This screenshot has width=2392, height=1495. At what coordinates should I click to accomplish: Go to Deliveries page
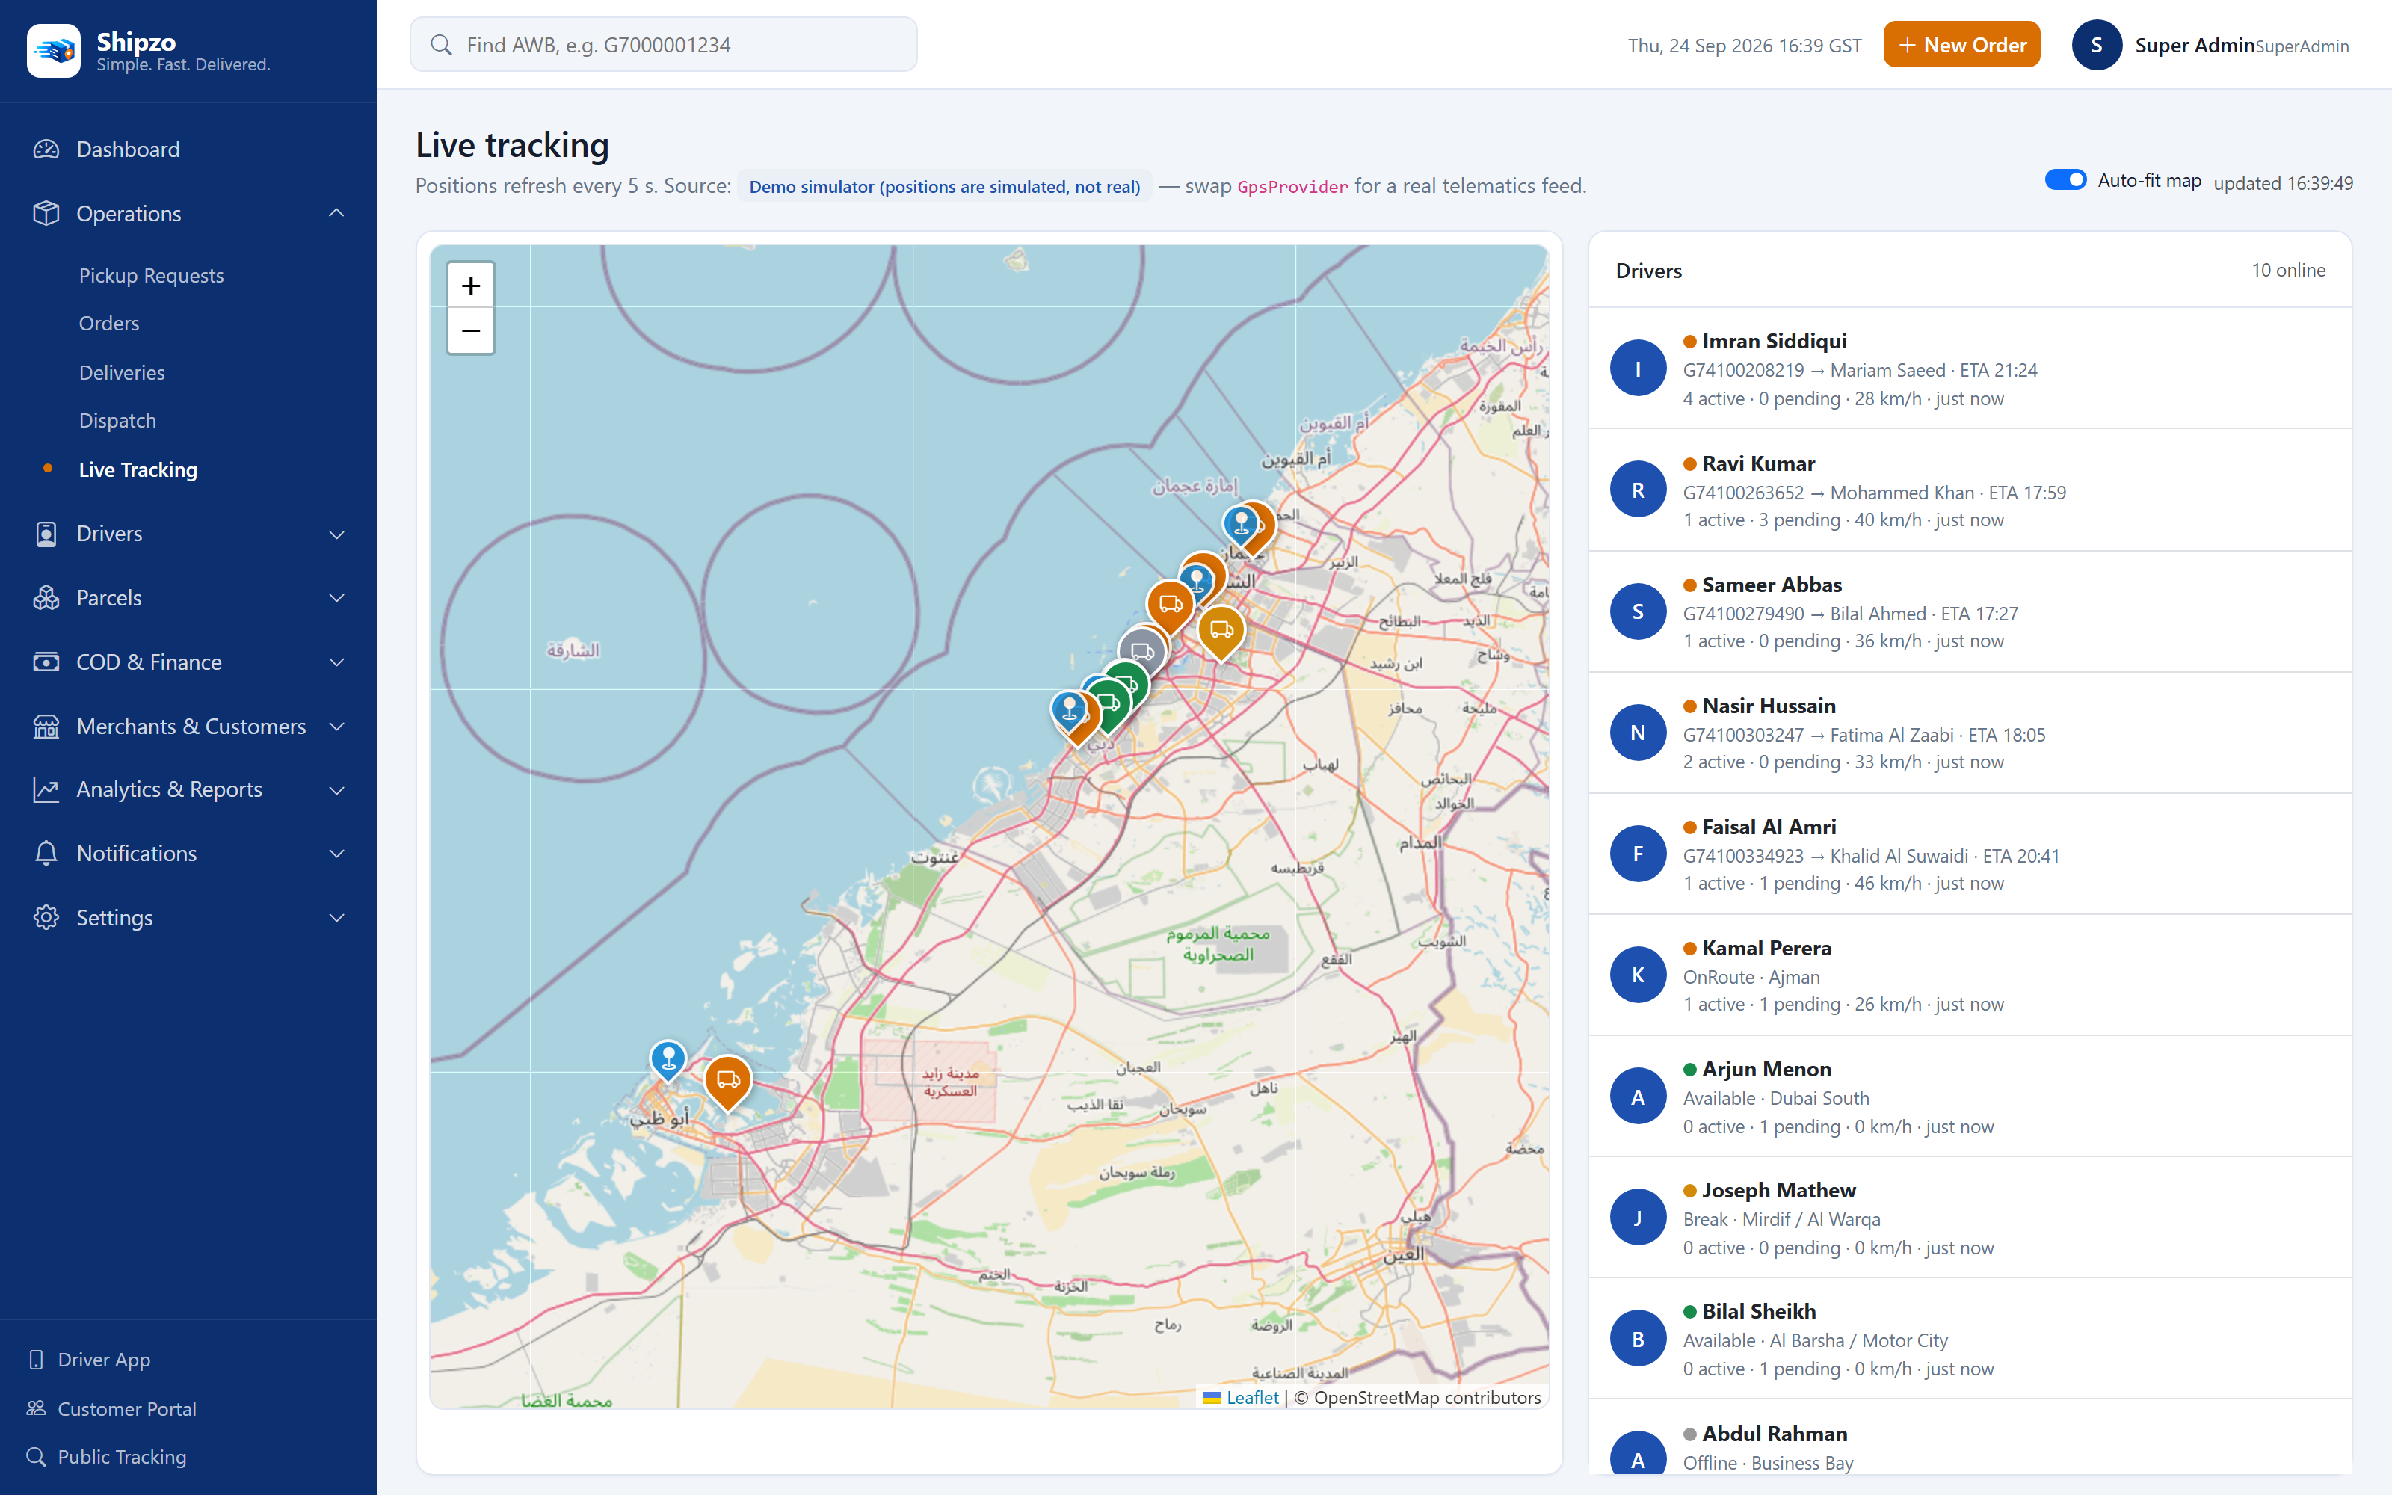[x=122, y=372]
